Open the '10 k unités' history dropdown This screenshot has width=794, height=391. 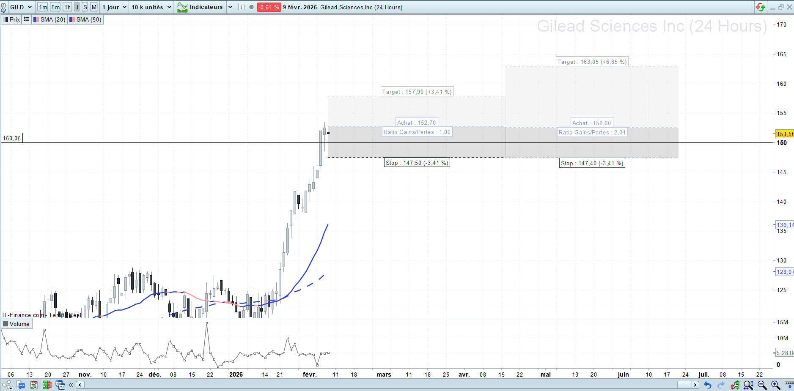tap(151, 7)
